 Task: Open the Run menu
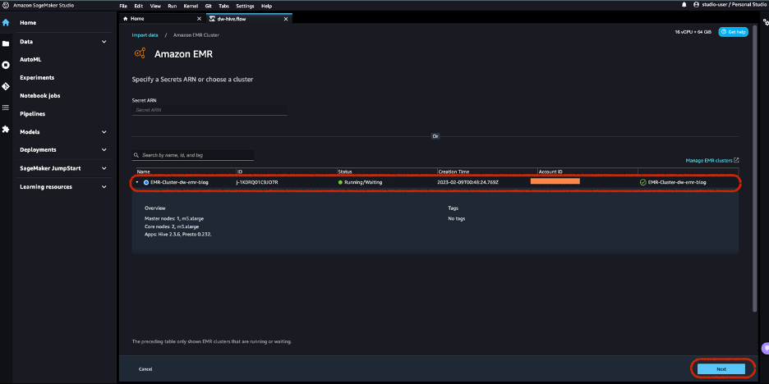coord(173,6)
